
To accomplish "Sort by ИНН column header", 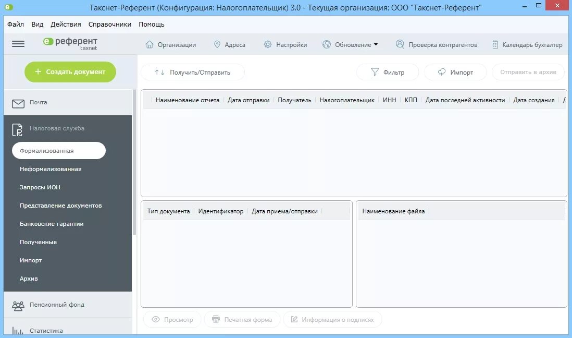I will pos(389,100).
